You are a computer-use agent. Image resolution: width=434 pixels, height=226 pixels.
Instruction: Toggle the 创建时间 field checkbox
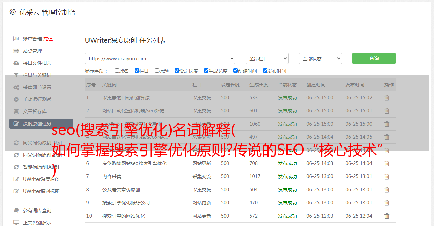tap(235, 71)
